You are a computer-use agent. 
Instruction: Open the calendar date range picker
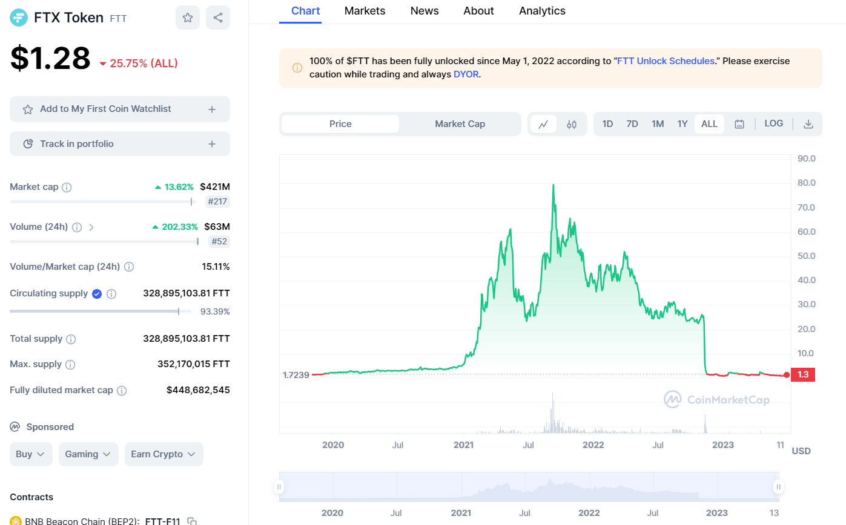click(739, 124)
